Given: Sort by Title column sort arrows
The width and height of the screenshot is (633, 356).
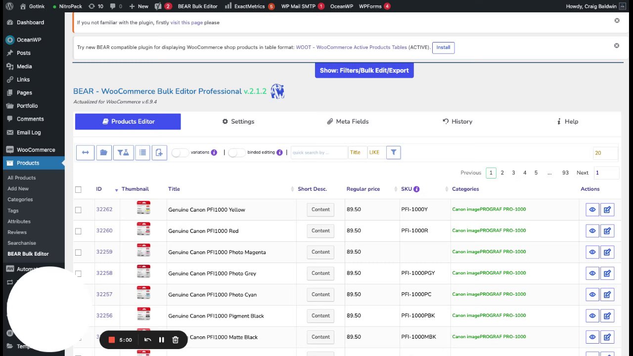Looking at the screenshot, I should click(x=293, y=189).
